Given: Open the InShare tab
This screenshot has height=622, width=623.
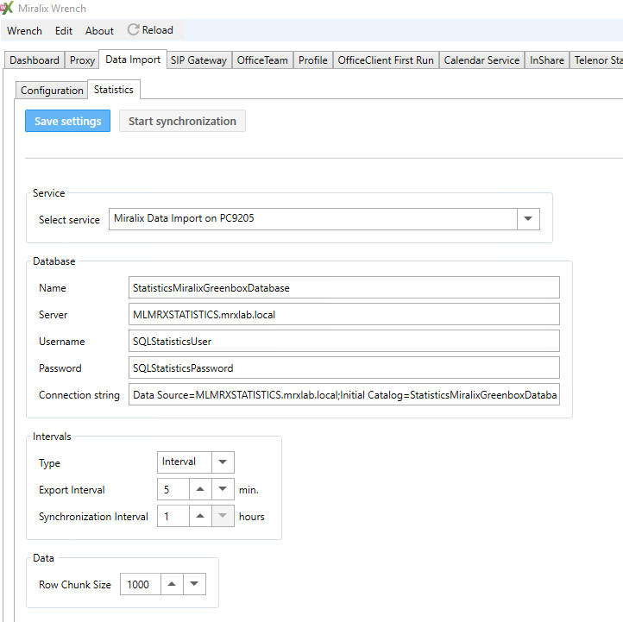Looking at the screenshot, I should (x=547, y=60).
